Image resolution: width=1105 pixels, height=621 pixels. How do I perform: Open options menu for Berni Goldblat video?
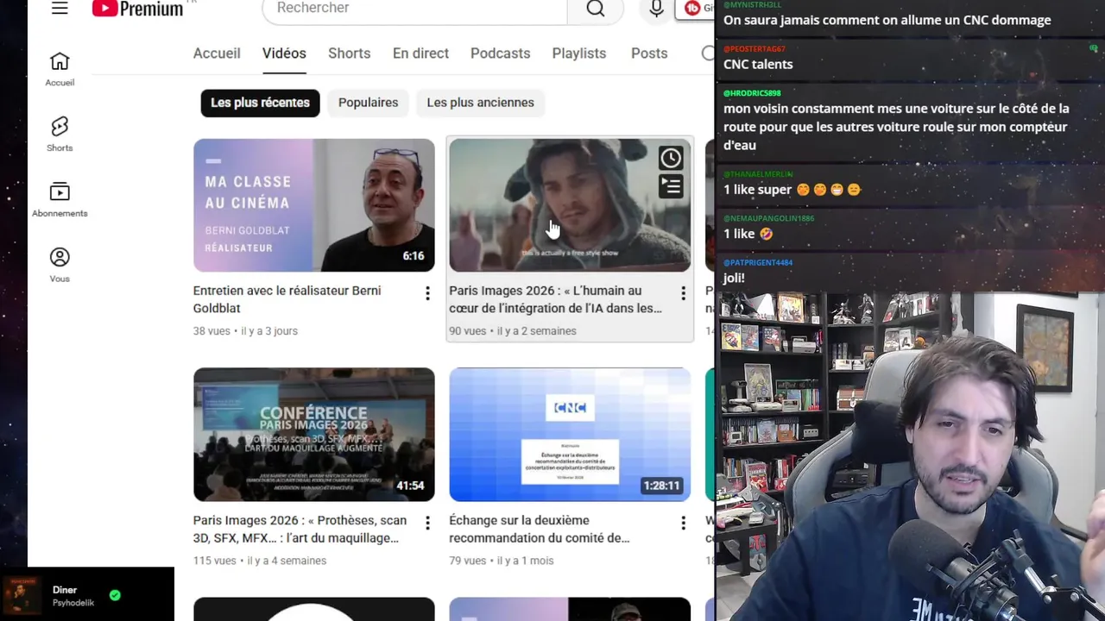click(427, 294)
